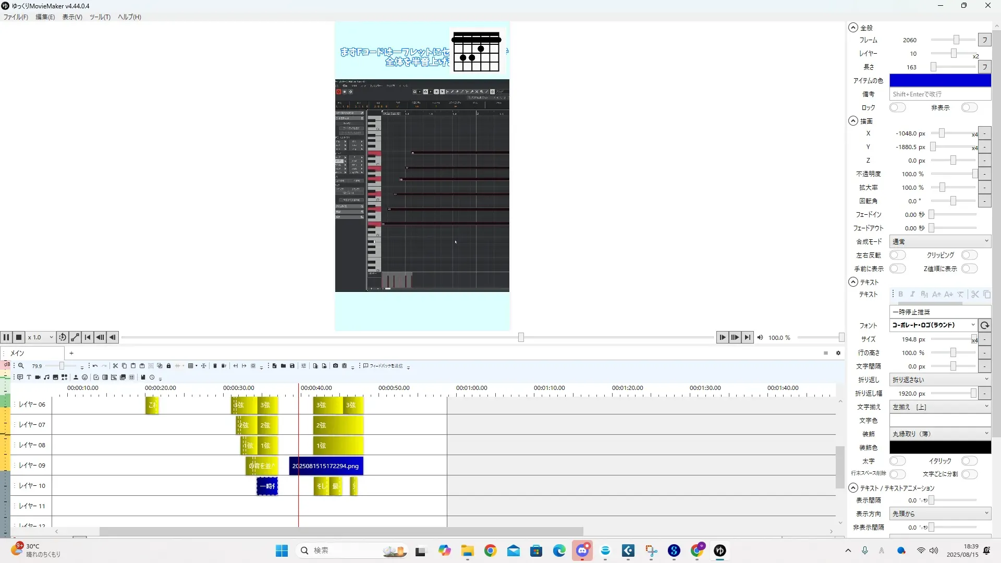Open the ファイル(F) menu
This screenshot has width=1001, height=563.
[x=16, y=17]
